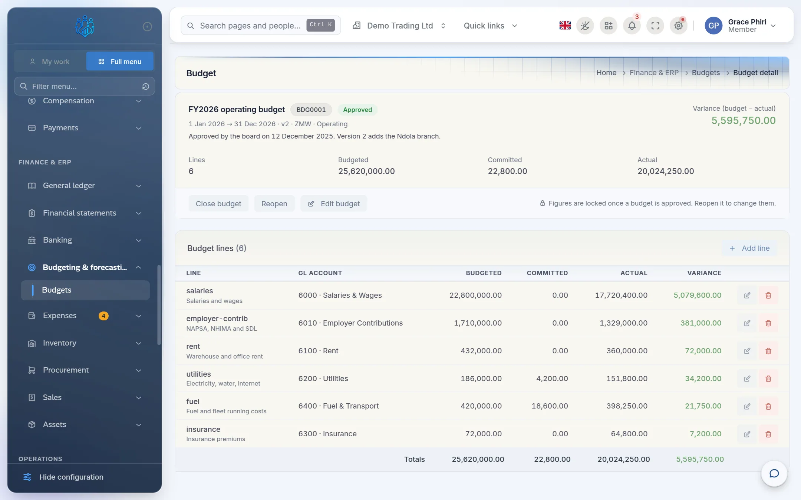801x500 pixels.
Task: Click the magnifier icon in the search bar
Action: coord(191,26)
